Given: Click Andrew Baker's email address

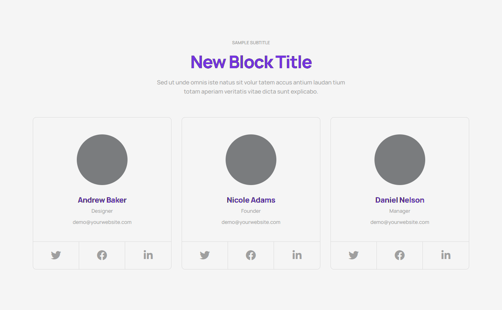Looking at the screenshot, I should point(102,222).
